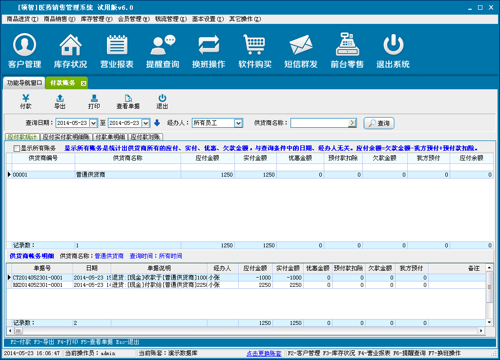Click the detail table horizontal scrollbar
Viewport: 500px width, 360px height.
[x=244, y=331]
